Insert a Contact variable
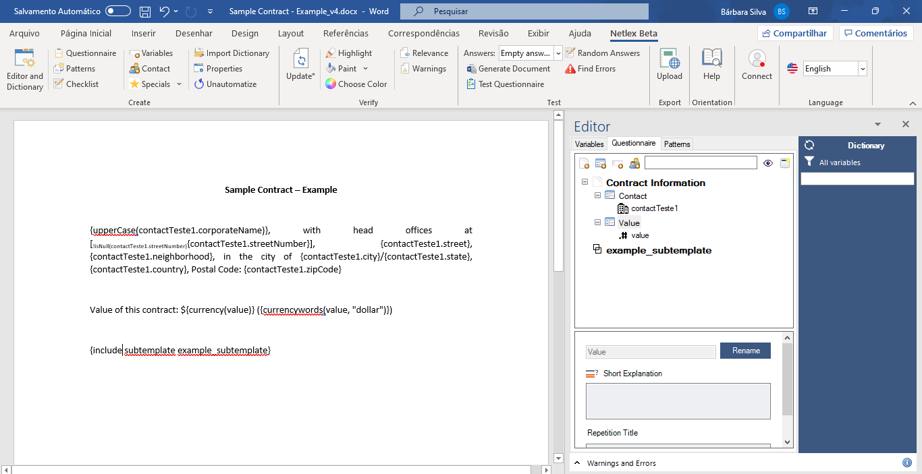The image size is (922, 474). (x=150, y=69)
